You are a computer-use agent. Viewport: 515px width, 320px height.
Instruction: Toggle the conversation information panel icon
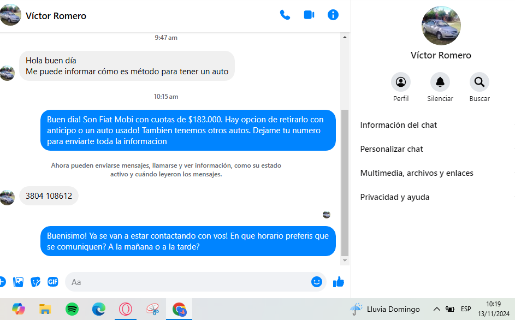pyautogui.click(x=333, y=15)
